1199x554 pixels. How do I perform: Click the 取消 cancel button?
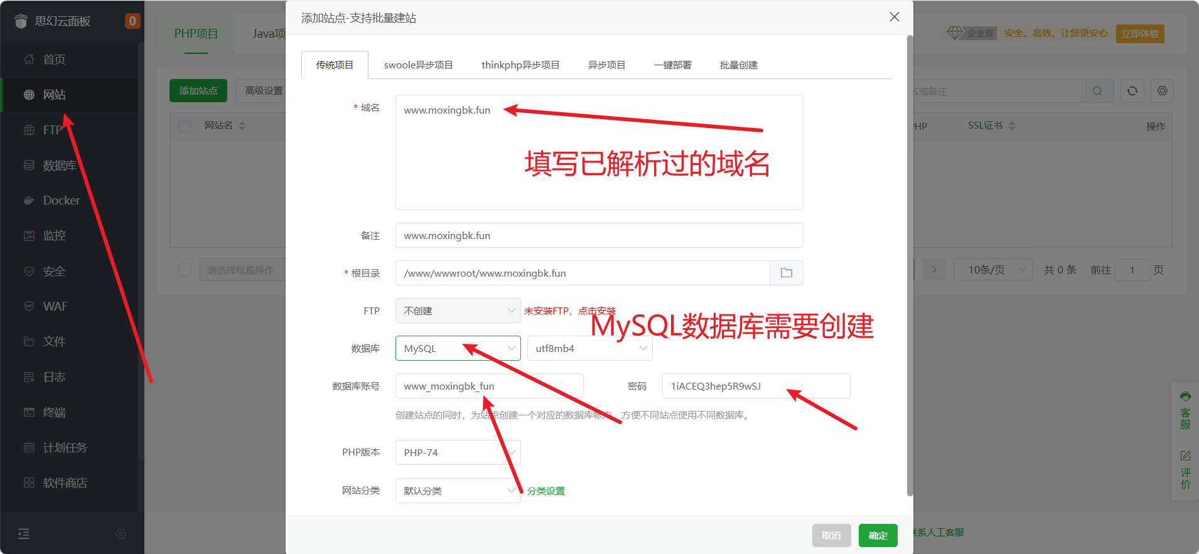(x=832, y=535)
